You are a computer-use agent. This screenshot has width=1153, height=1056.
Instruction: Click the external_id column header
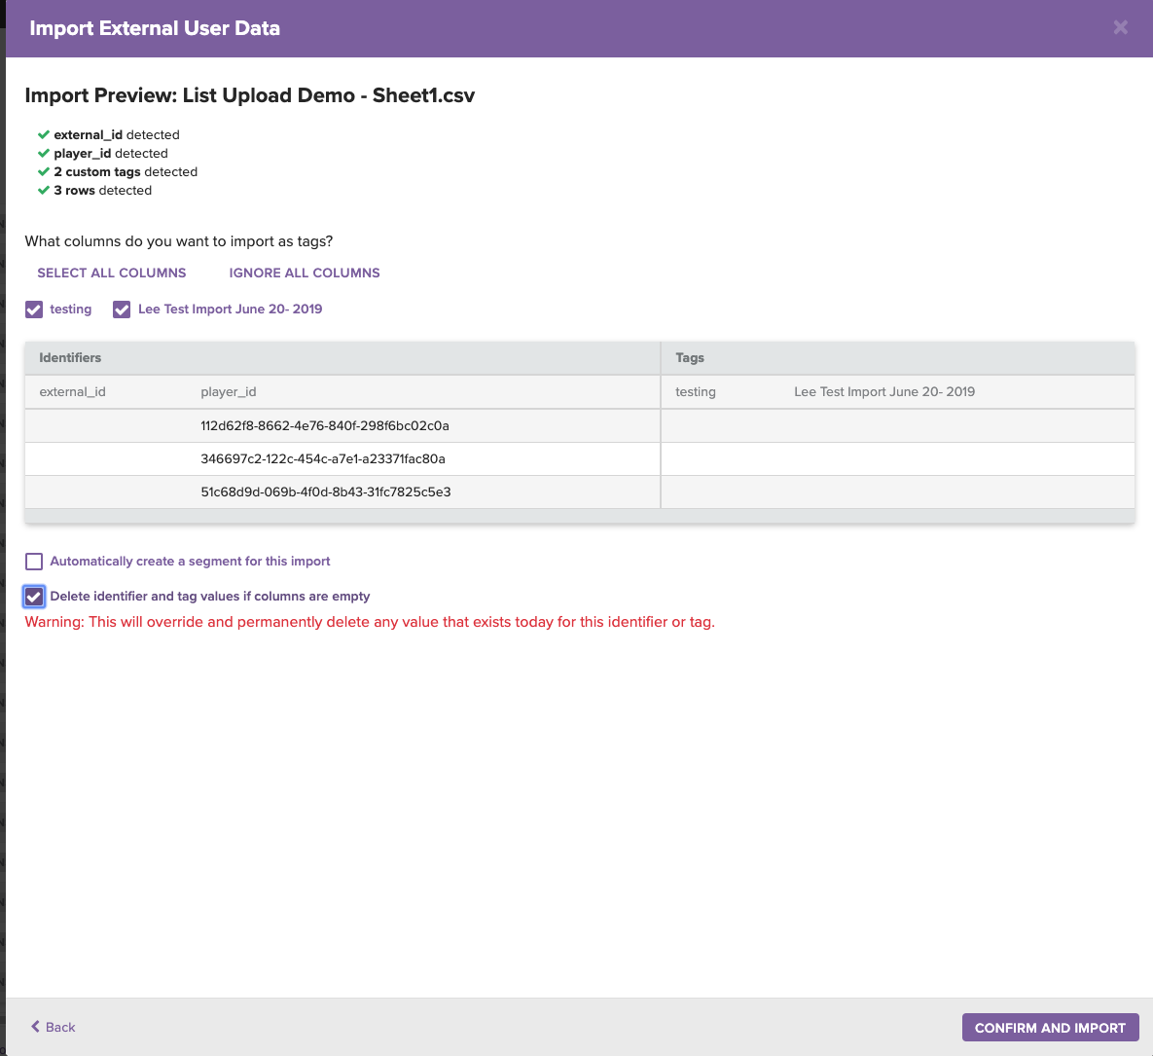73,392
